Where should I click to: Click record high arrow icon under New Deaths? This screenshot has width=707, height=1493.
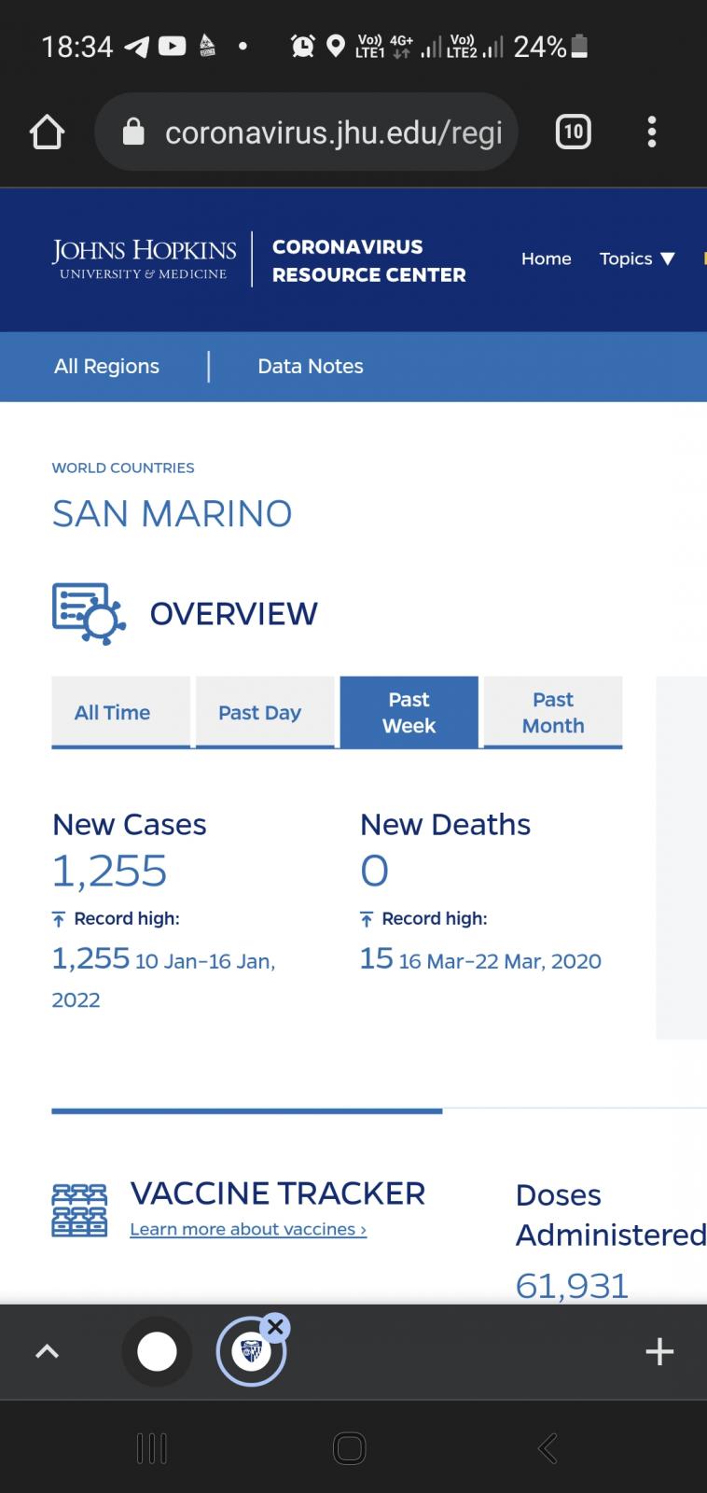click(x=367, y=919)
